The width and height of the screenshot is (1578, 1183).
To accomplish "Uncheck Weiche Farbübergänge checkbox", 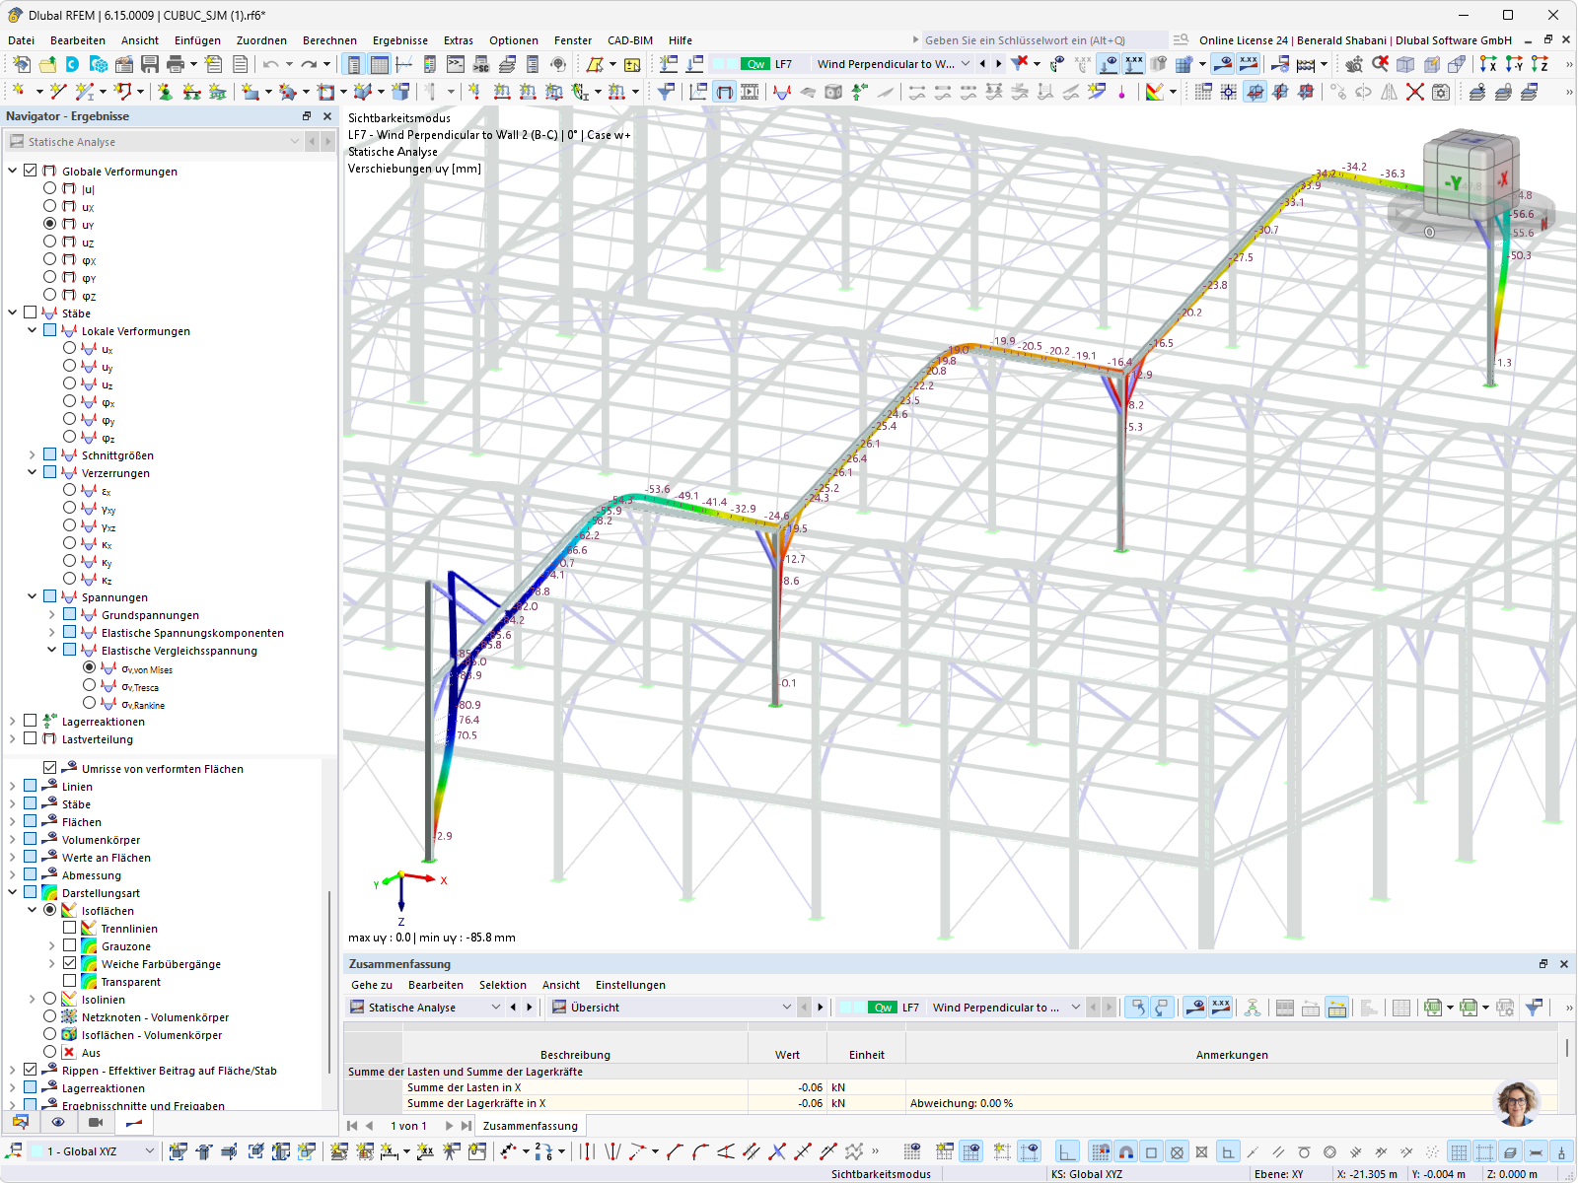I will 69,963.
